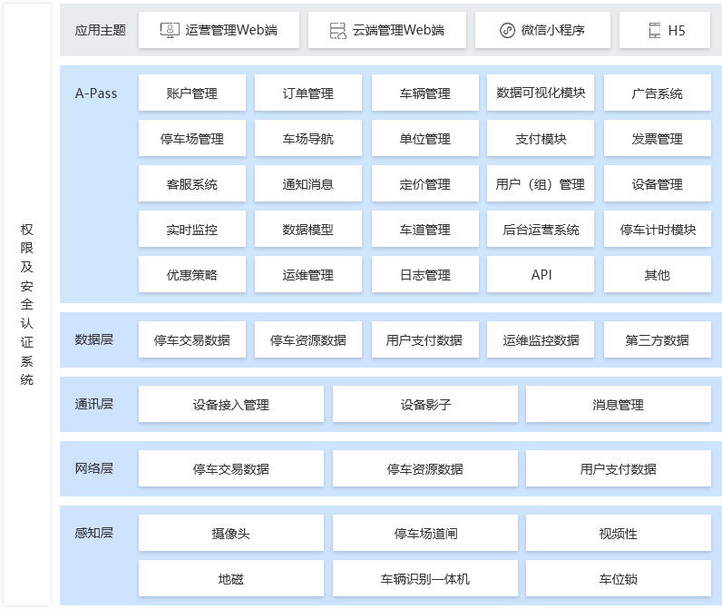Select the 实时监控 module box
The image size is (722, 609).
[x=192, y=230]
